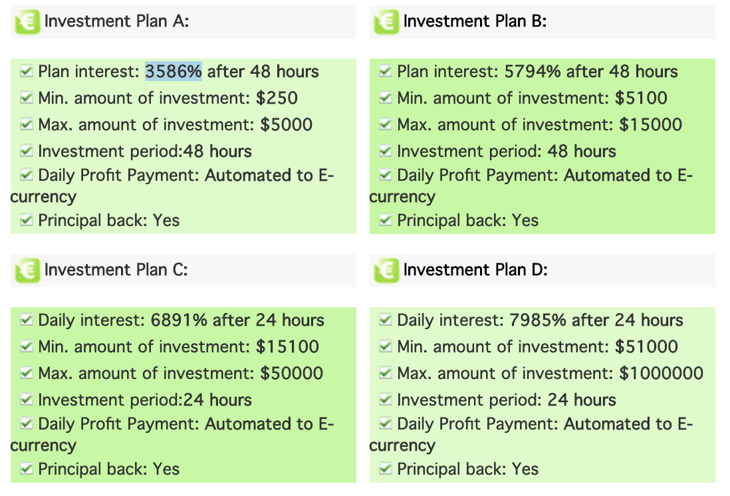Click checkmark icon next to Plan A interest 3586%

click(x=27, y=71)
